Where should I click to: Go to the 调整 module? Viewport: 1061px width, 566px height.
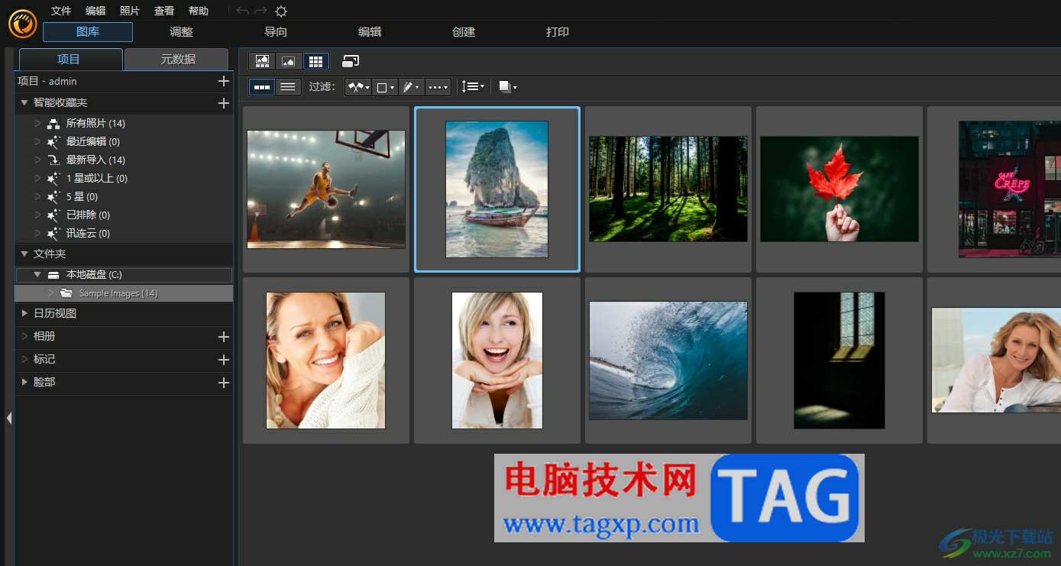181,32
